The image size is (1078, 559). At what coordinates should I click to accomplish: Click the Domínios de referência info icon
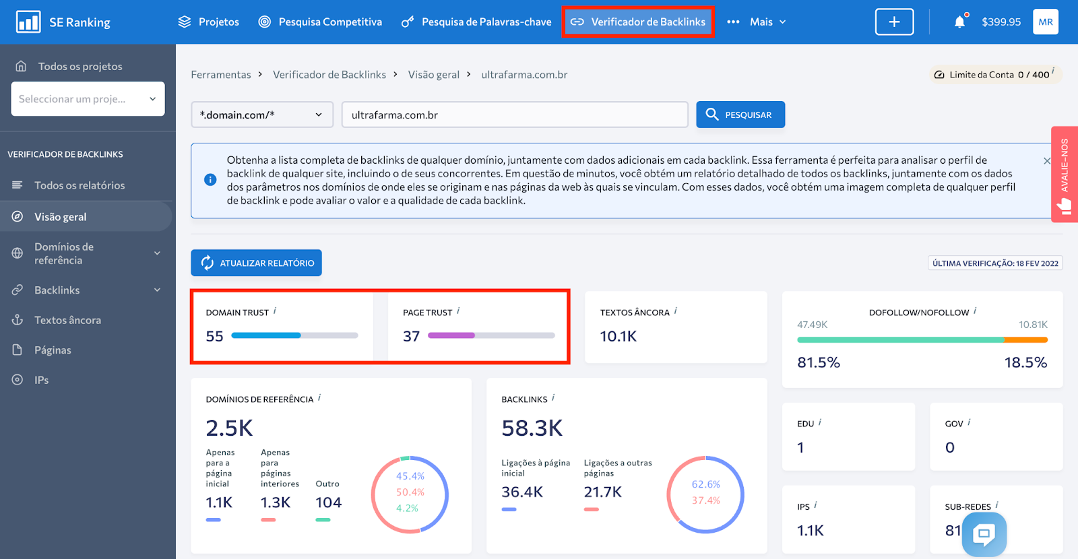pos(319,397)
